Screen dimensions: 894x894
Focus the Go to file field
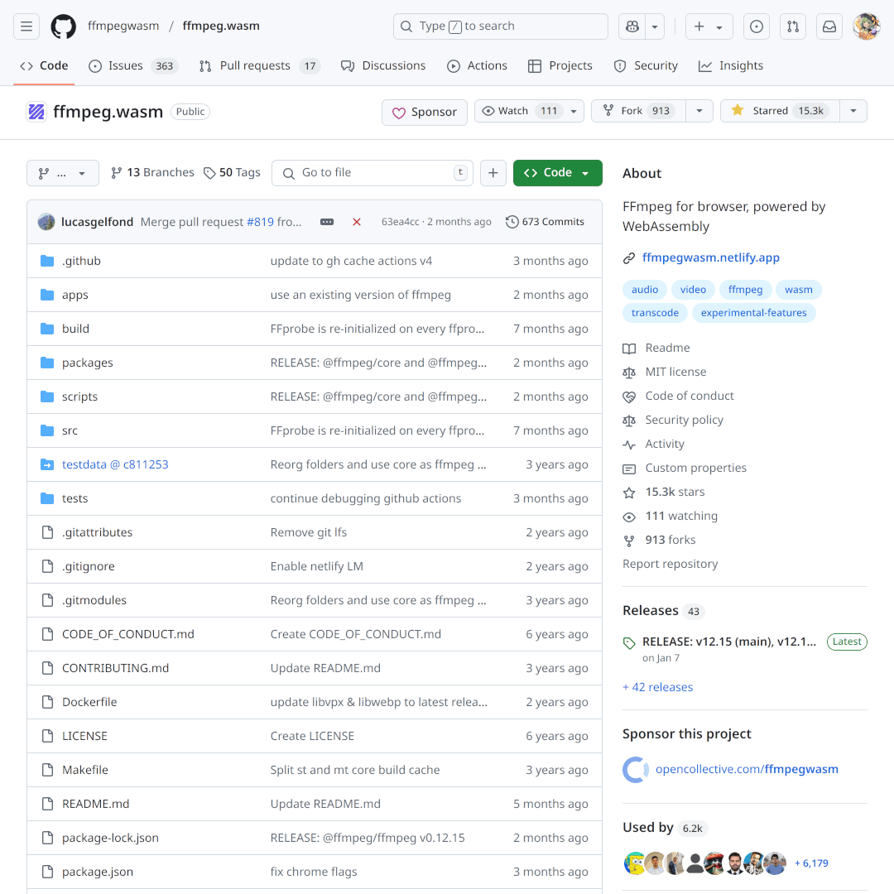coord(372,173)
